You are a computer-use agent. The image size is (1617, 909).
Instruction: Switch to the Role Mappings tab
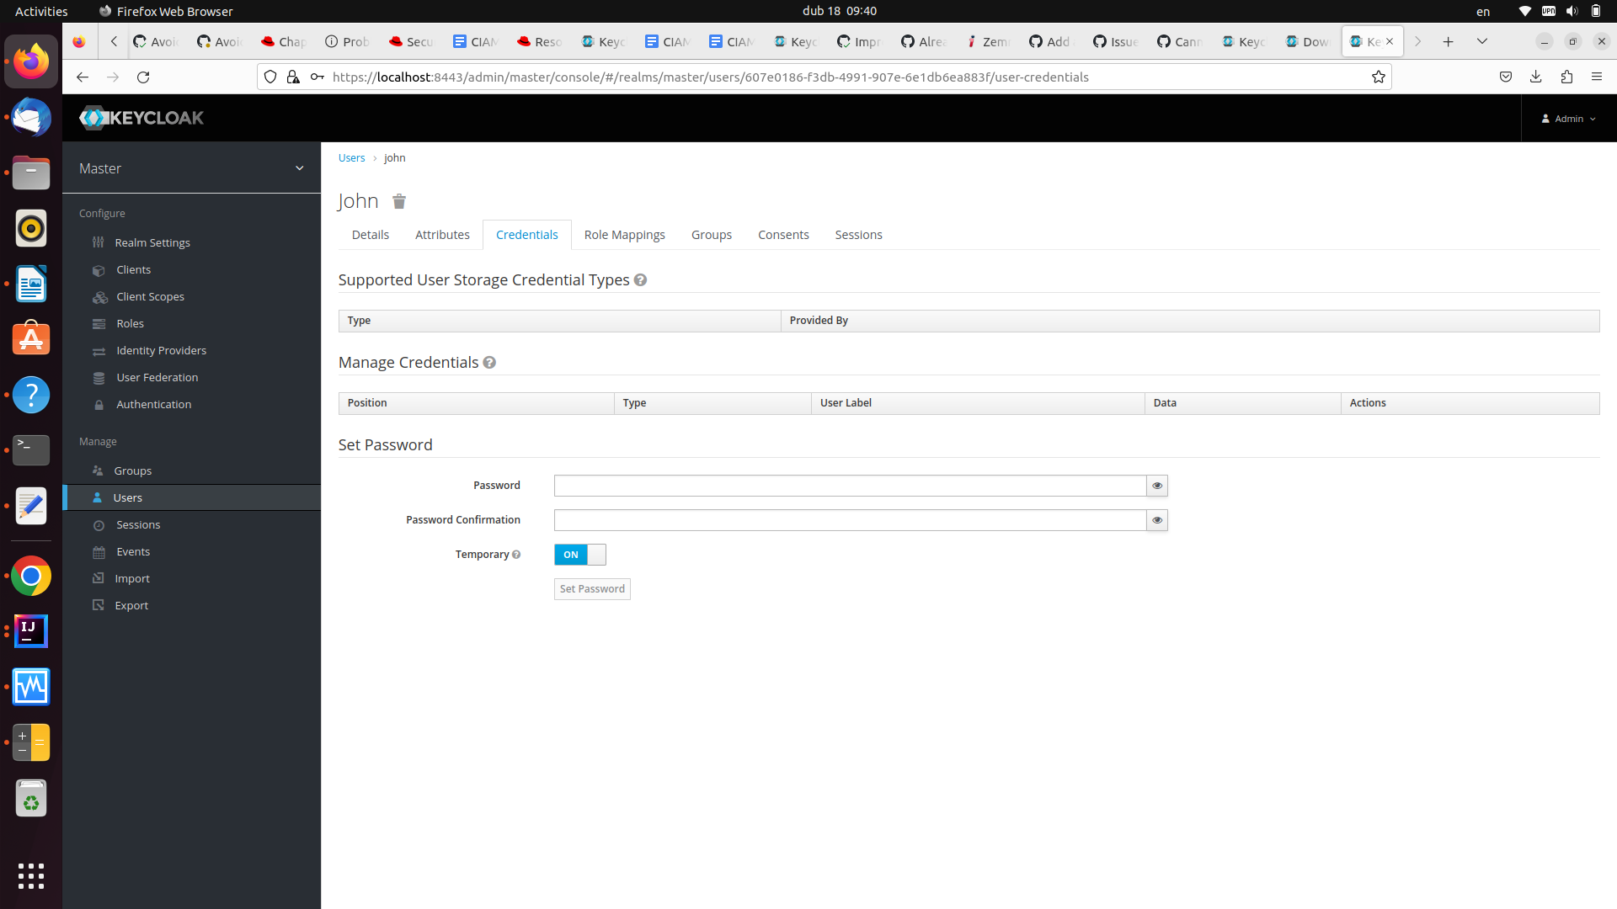coord(624,235)
